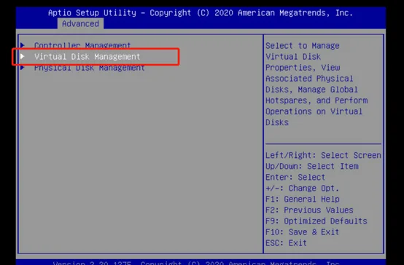Image resolution: width=404 pixels, height=265 pixels.
Task: Click 'Left/Right: Select Screen' hint
Action: (x=323, y=155)
